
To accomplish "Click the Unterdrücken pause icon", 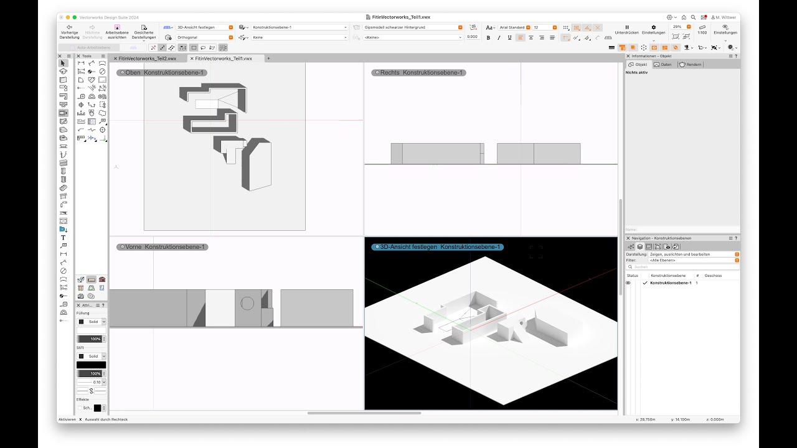I will click(627, 27).
